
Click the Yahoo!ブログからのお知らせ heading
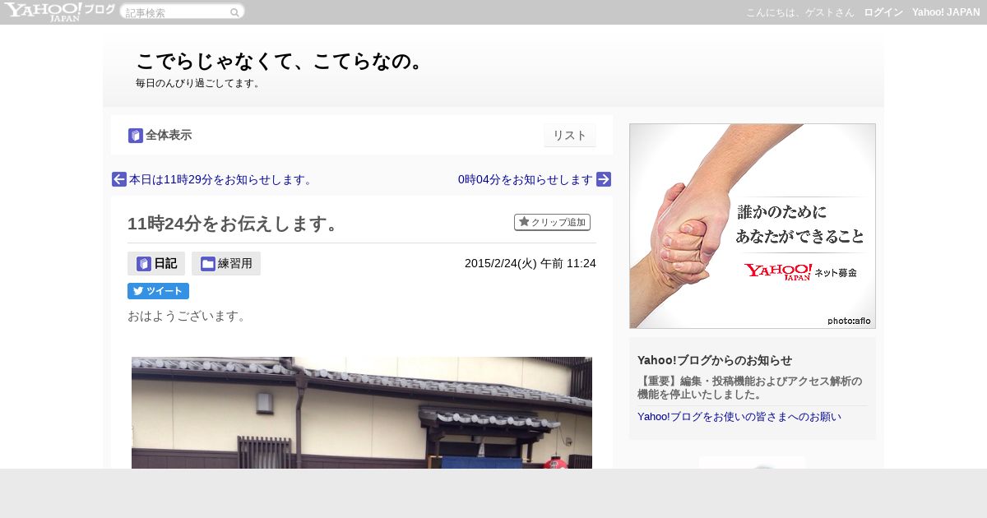(715, 360)
